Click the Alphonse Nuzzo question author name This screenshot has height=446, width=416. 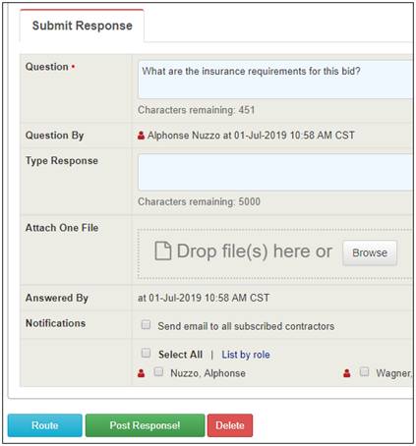point(184,136)
